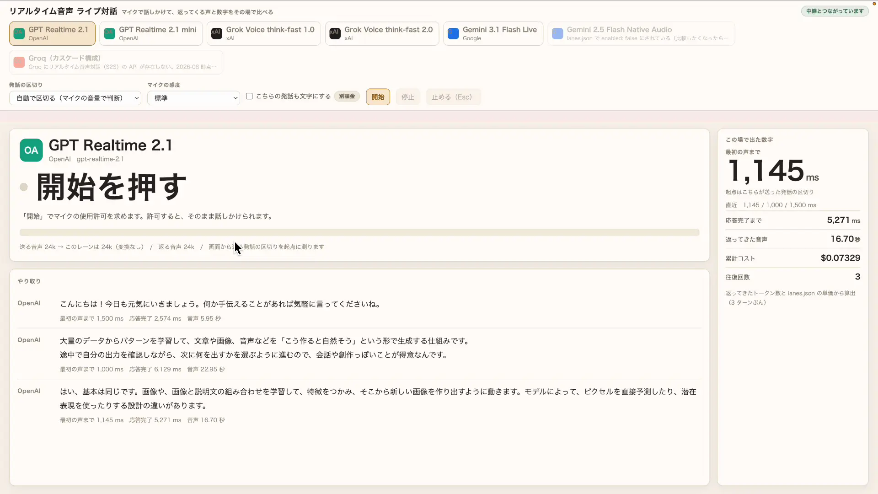Click the large 開始を押す status heading

pyautogui.click(x=111, y=187)
